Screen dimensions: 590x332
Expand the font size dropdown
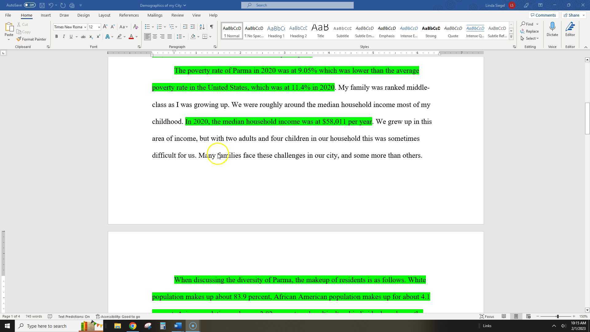click(99, 27)
